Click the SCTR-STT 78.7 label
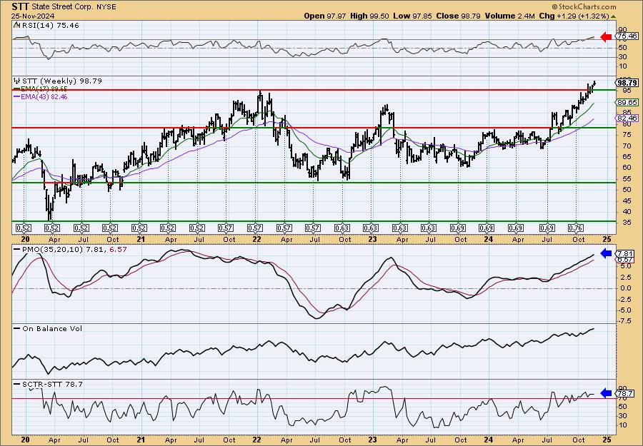Viewport: 643px width, 446px height. [52, 384]
